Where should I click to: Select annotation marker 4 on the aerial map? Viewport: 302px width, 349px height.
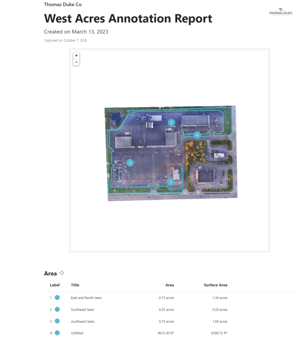pyautogui.click(x=198, y=135)
